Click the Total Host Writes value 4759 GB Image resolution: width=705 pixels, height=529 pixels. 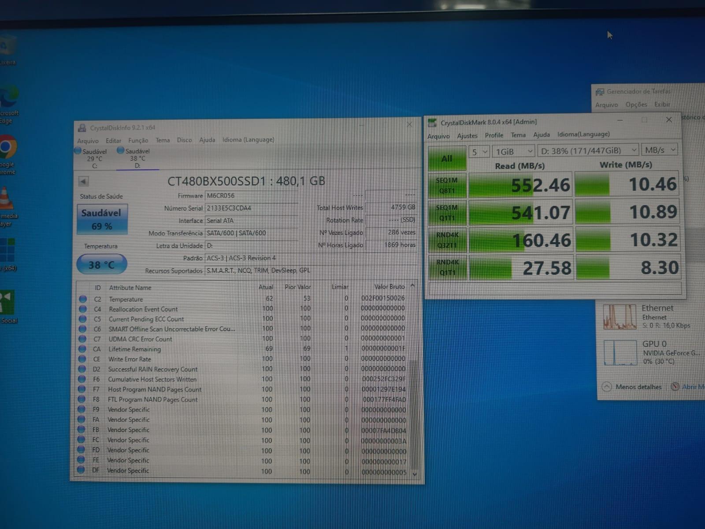tap(391, 207)
